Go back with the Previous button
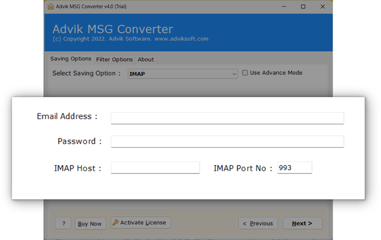The width and height of the screenshot is (381, 240). point(258,223)
